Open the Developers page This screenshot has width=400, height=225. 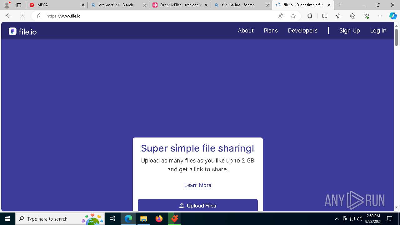point(302,31)
